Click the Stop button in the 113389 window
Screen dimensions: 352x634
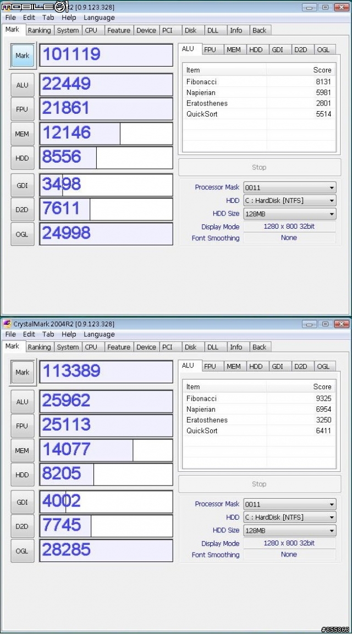(x=260, y=484)
